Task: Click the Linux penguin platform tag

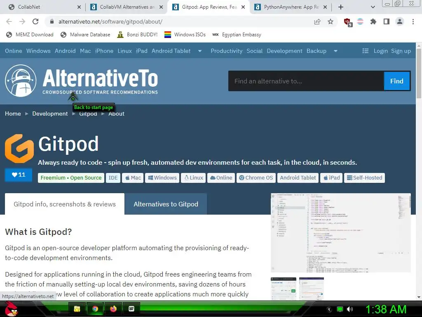Action: (x=193, y=177)
